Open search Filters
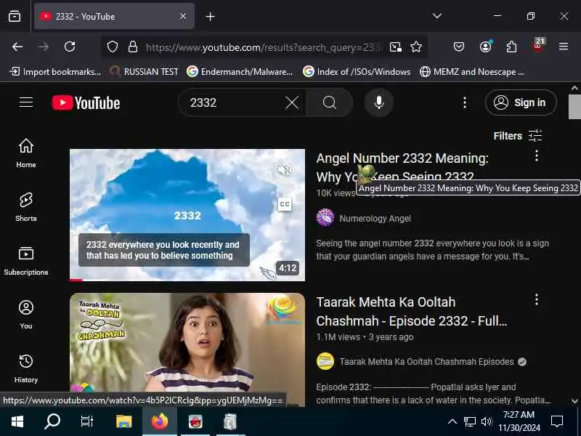Image resolution: width=581 pixels, height=436 pixels. 518,136
